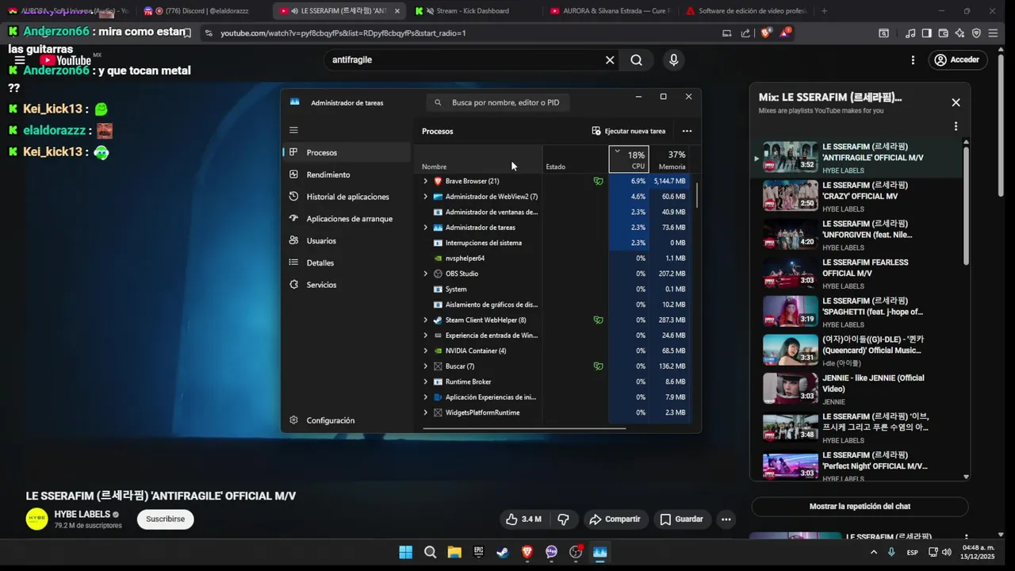1015x571 pixels.
Task: Toggle Brave sidebar panel icon
Action: 926,33
